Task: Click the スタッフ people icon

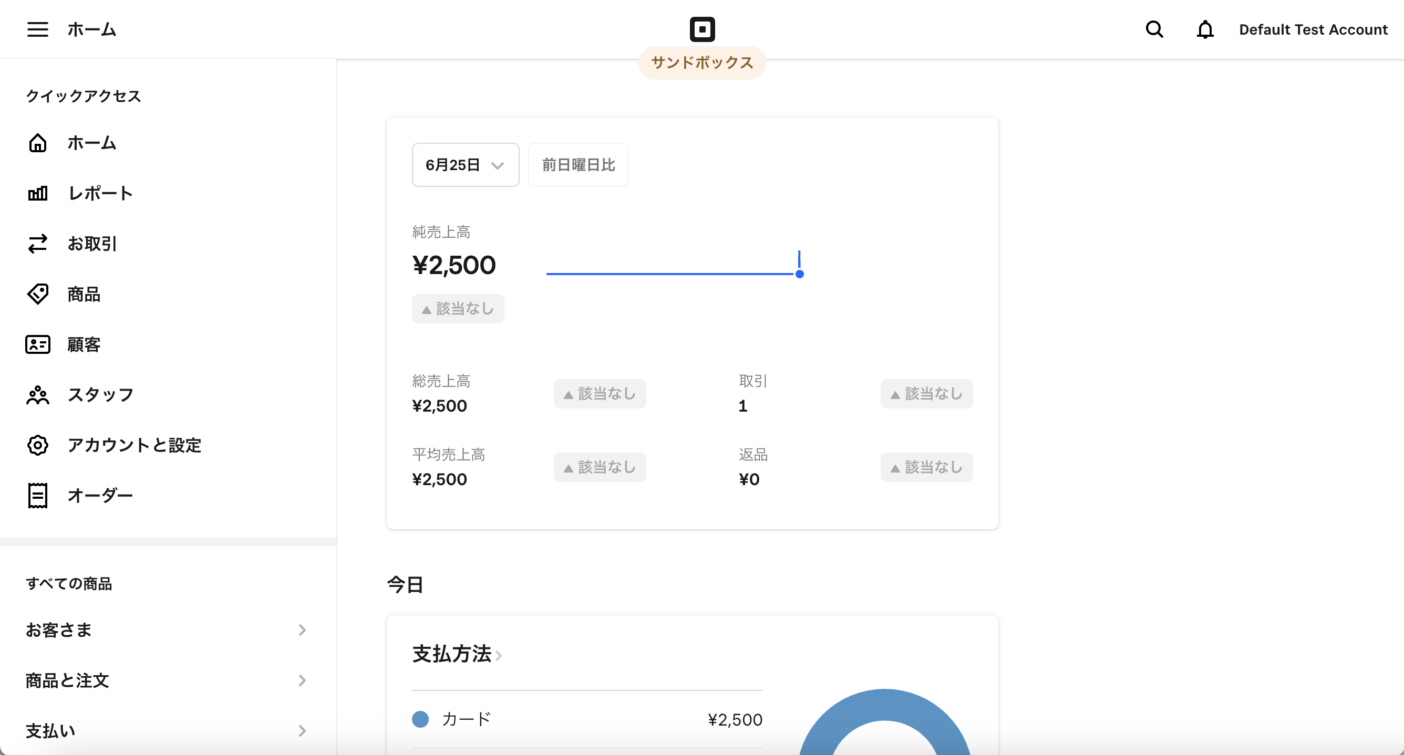Action: [x=38, y=395]
